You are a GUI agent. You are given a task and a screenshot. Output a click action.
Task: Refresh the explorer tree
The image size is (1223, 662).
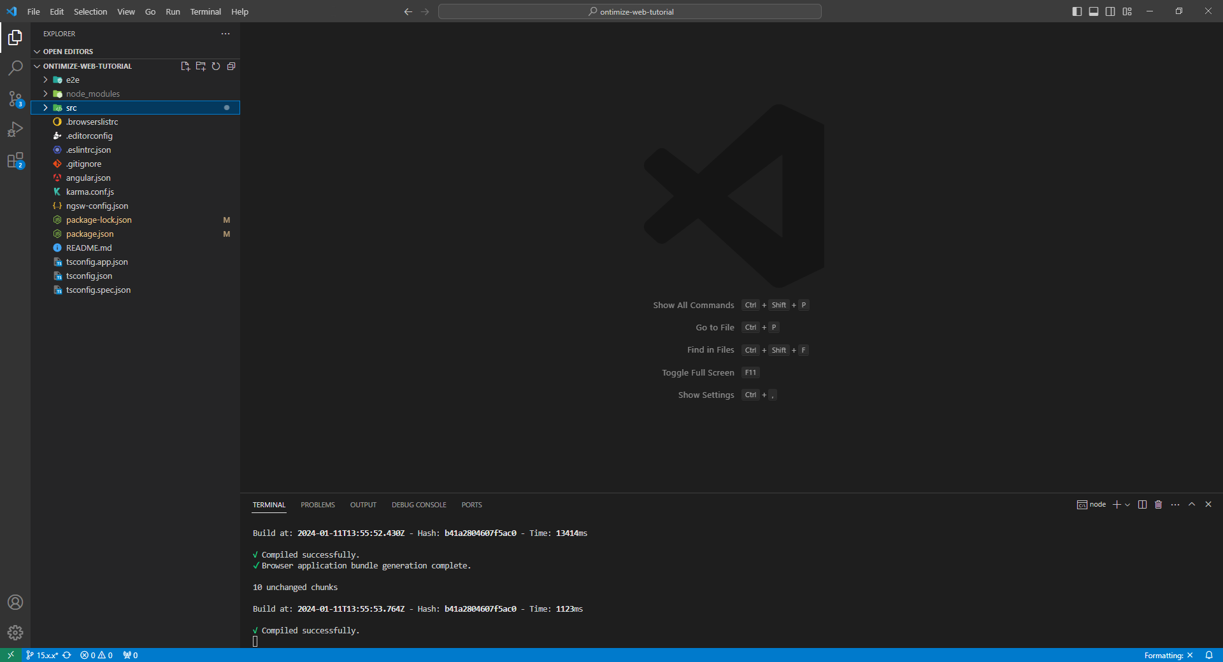pyautogui.click(x=216, y=66)
